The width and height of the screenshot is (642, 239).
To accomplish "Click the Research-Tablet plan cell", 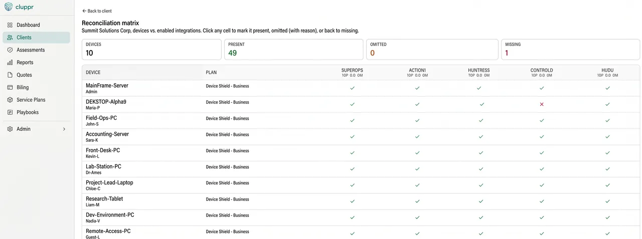I will (x=227, y=199).
